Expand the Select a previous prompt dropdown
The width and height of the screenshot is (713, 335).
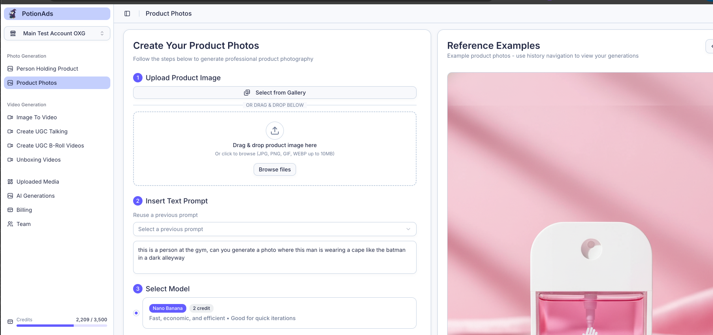[274, 229]
